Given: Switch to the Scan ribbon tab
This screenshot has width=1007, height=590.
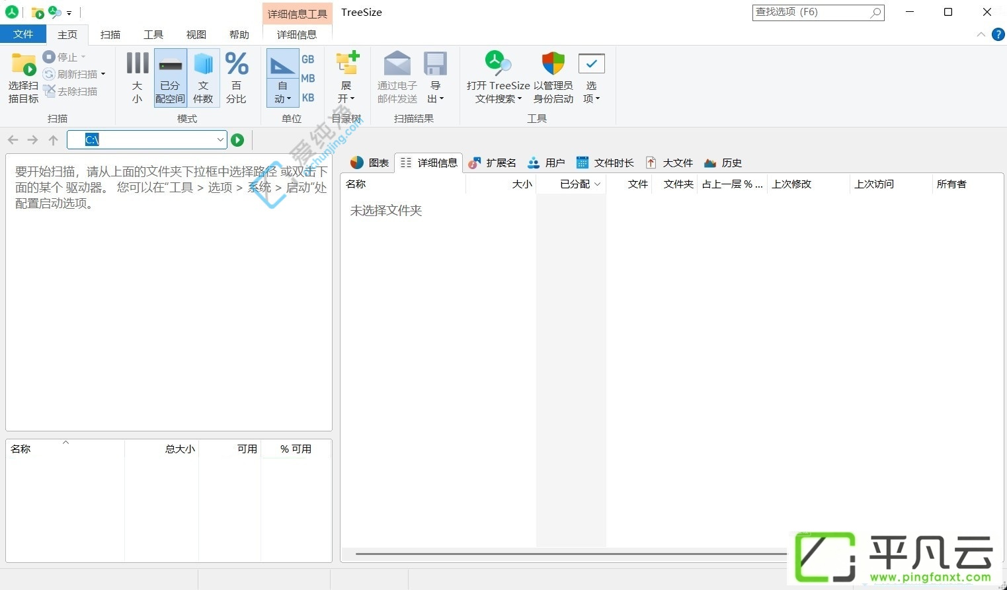Looking at the screenshot, I should pyautogui.click(x=110, y=35).
